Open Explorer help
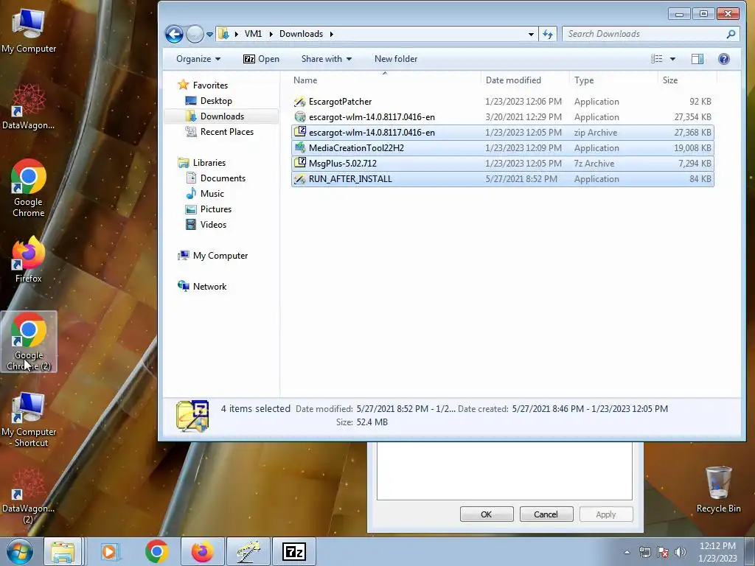755x566 pixels. pyautogui.click(x=724, y=59)
